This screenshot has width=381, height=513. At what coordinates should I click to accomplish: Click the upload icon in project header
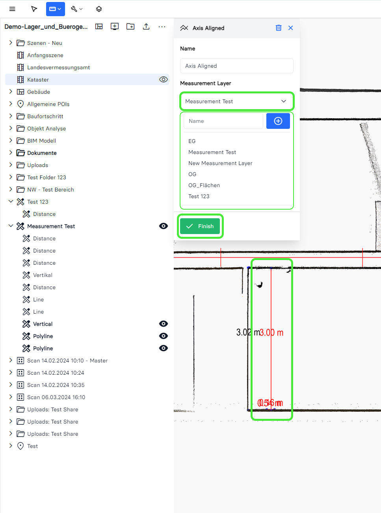coord(146,26)
